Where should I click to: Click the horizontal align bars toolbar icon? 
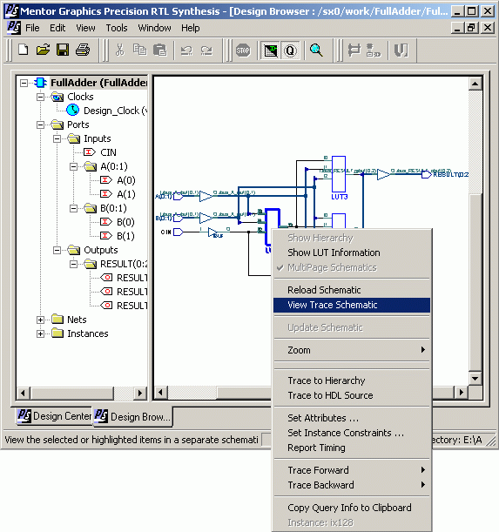pyautogui.click(x=354, y=51)
